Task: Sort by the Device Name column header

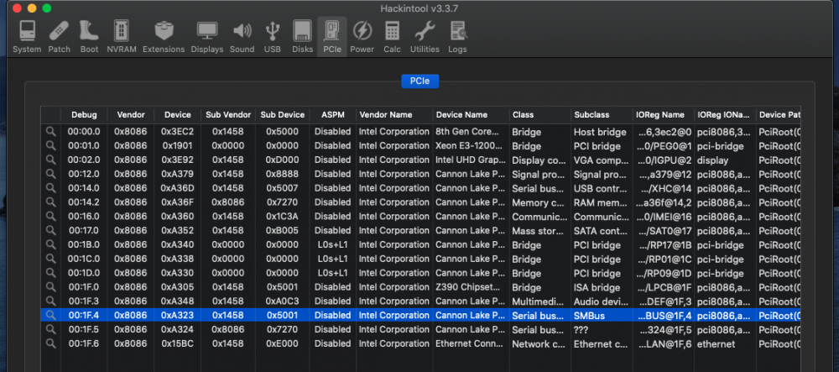Action: click(471, 114)
